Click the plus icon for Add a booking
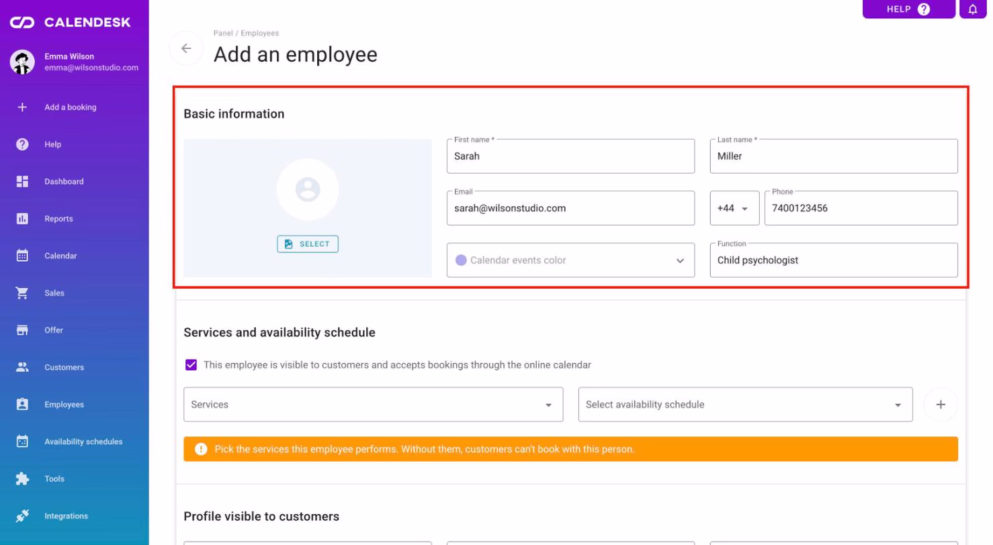Viewport: 993px width, 545px height. point(22,107)
